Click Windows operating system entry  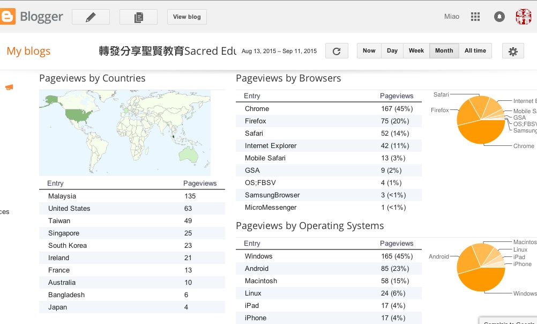[x=329, y=256]
